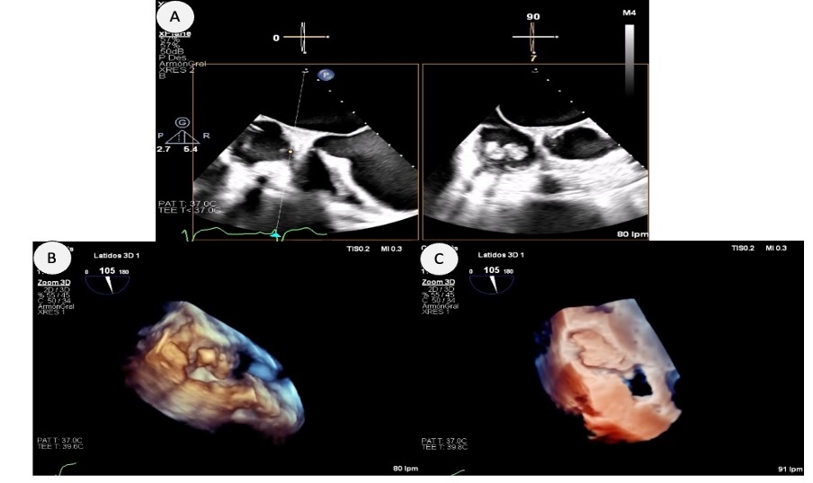
Task: Click the 80 lpm value in panel A
Action: (x=632, y=234)
